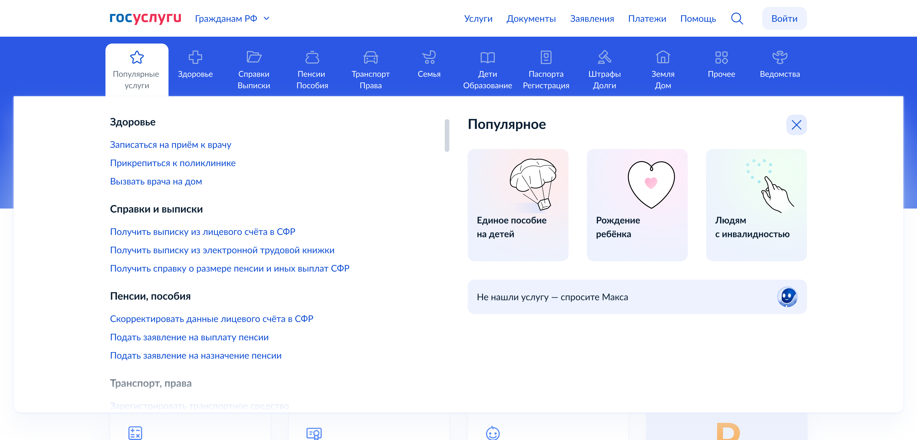Open Штрафы Долги gavel icon
This screenshot has height=440, width=917.
click(x=604, y=57)
